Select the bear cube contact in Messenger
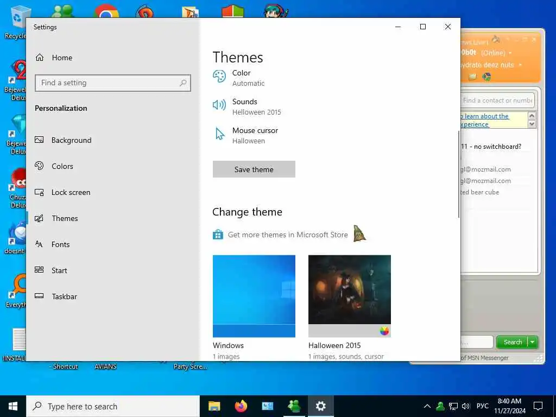This screenshot has height=417, width=556. [479, 192]
